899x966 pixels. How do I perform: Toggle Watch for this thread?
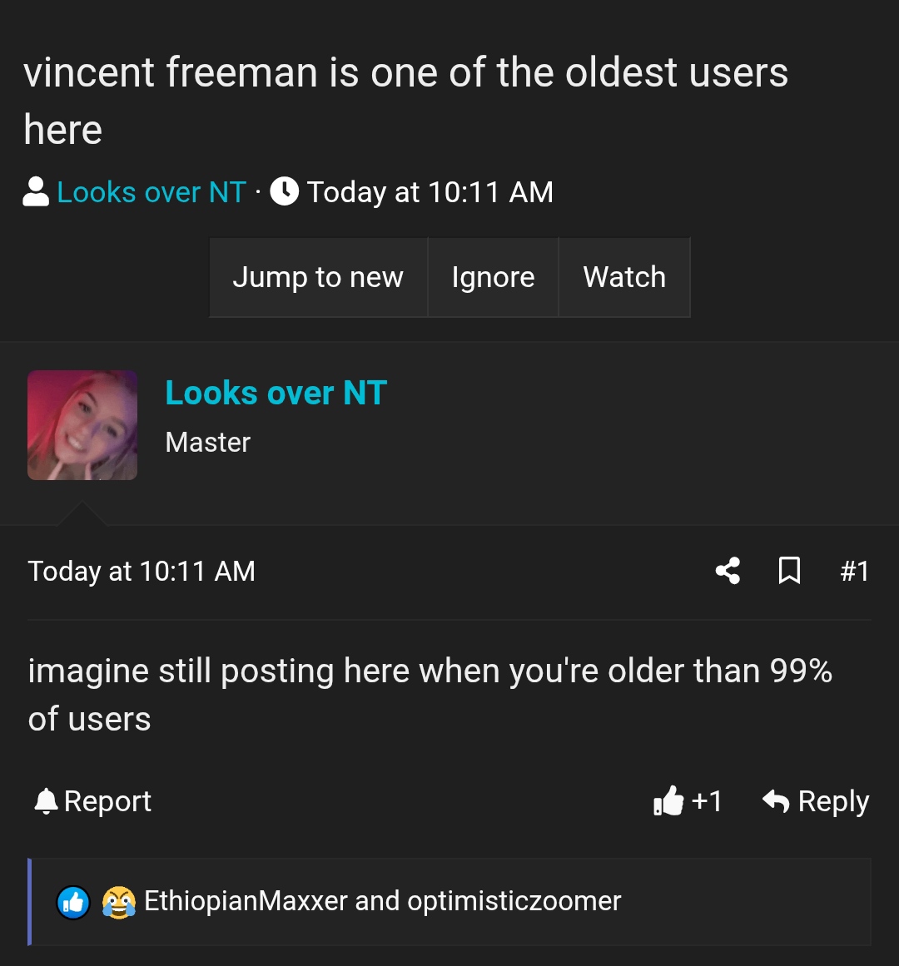click(624, 277)
